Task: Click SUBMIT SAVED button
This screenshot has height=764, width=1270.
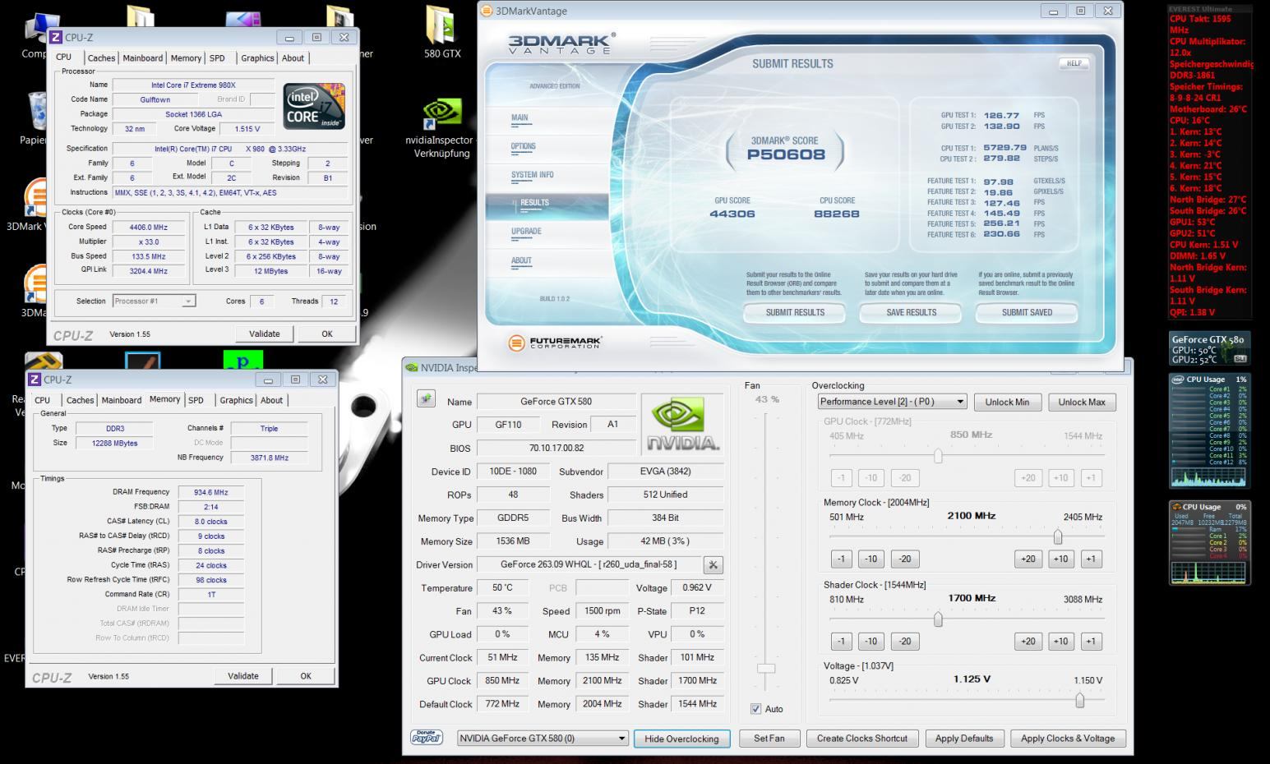Action: (x=1027, y=312)
